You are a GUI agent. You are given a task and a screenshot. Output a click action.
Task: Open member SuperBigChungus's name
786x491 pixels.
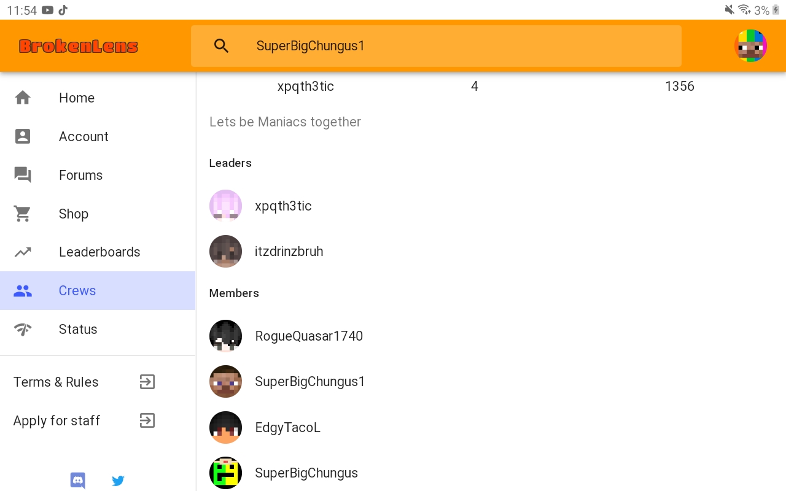click(306, 473)
